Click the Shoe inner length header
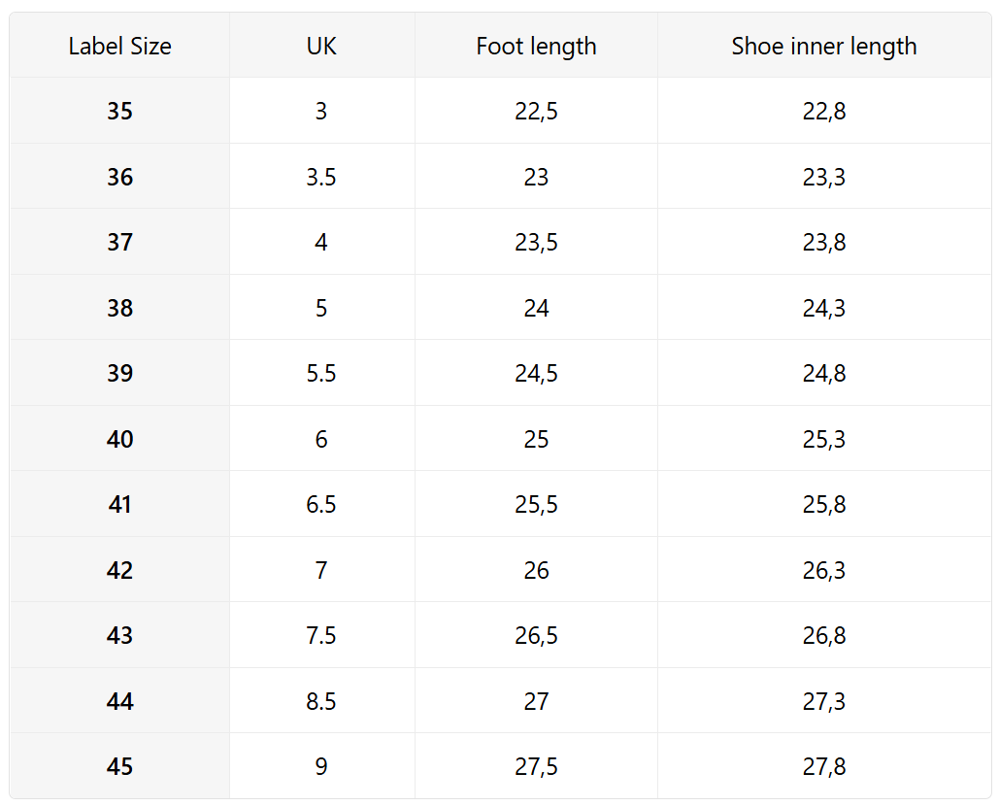This screenshot has height=806, width=999. (823, 46)
